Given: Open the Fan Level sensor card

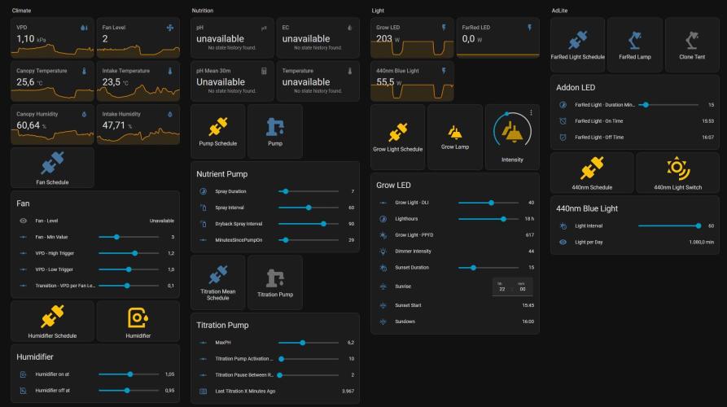Looking at the screenshot, I should (x=138, y=38).
